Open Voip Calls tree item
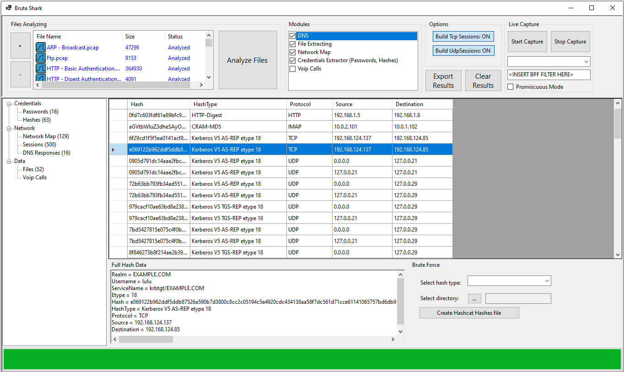Viewport: 624px width, 372px height. [x=35, y=178]
